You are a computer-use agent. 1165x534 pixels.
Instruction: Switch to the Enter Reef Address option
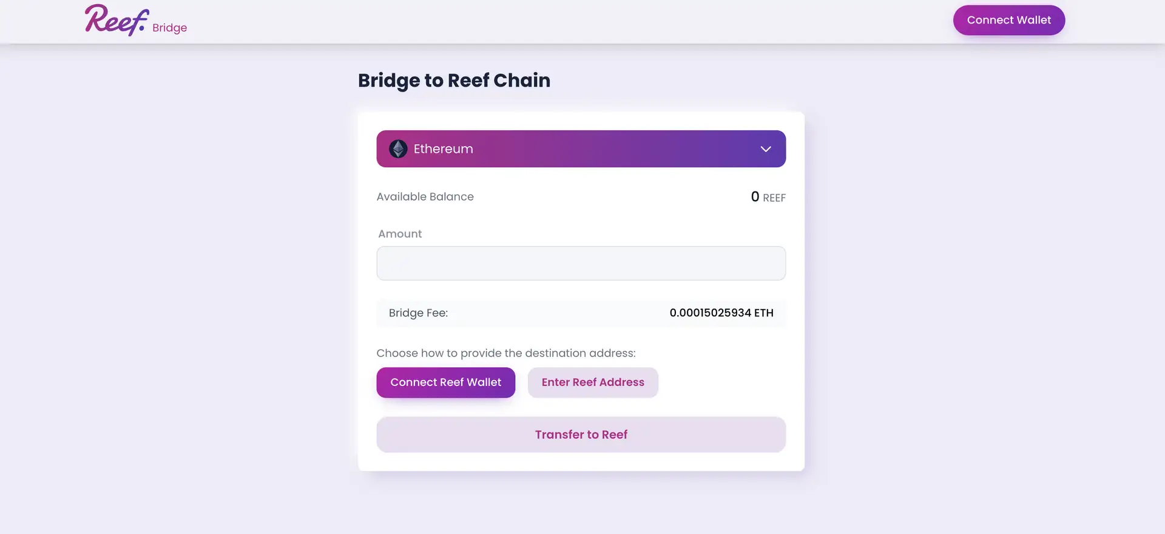click(x=593, y=382)
